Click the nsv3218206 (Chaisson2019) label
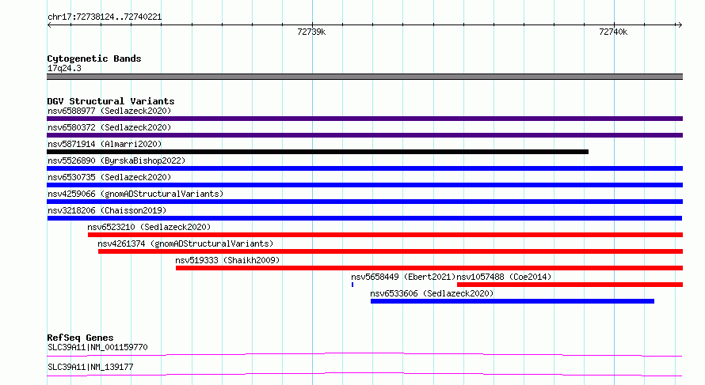This screenshot has height=385, width=705. tap(107, 210)
